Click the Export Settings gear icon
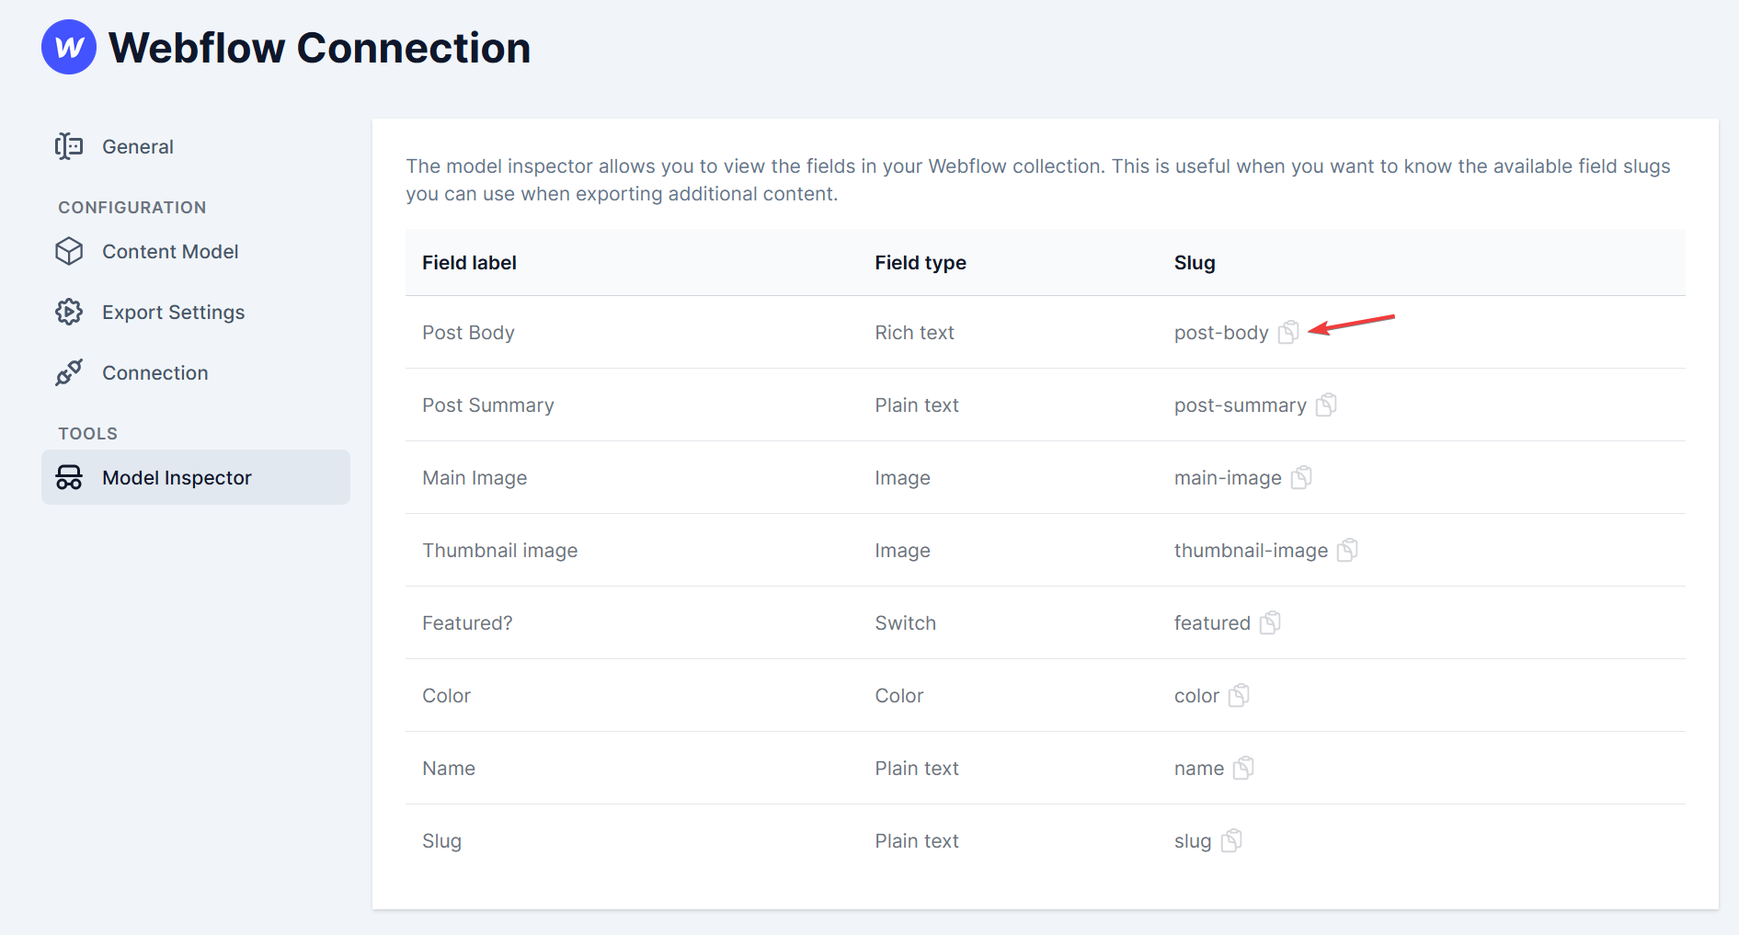Image resolution: width=1739 pixels, height=935 pixels. 69,313
